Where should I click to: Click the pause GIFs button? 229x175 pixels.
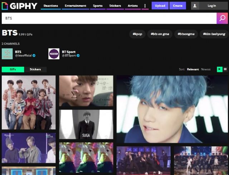pyautogui.click(x=225, y=69)
